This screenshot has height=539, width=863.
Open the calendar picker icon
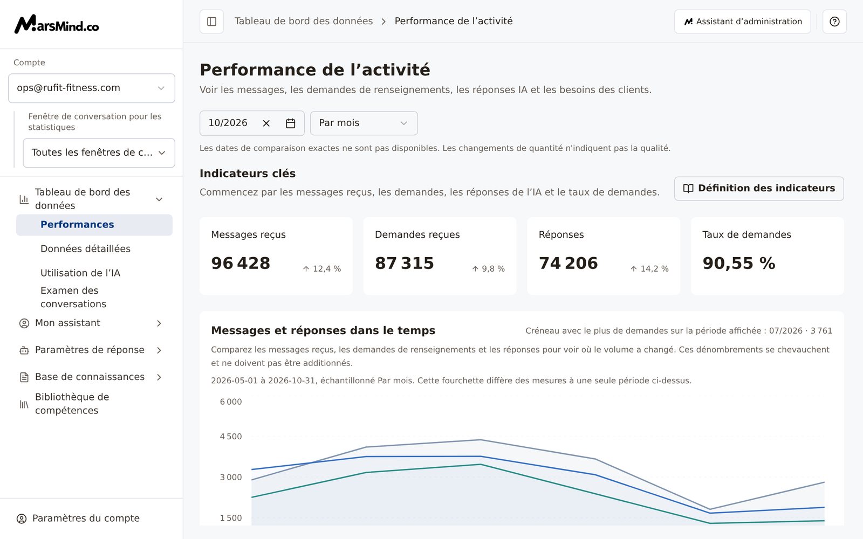pyautogui.click(x=290, y=123)
